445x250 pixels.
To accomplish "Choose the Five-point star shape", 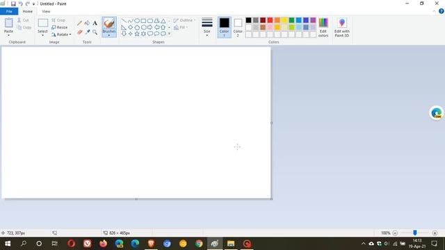I will click(137, 34).
